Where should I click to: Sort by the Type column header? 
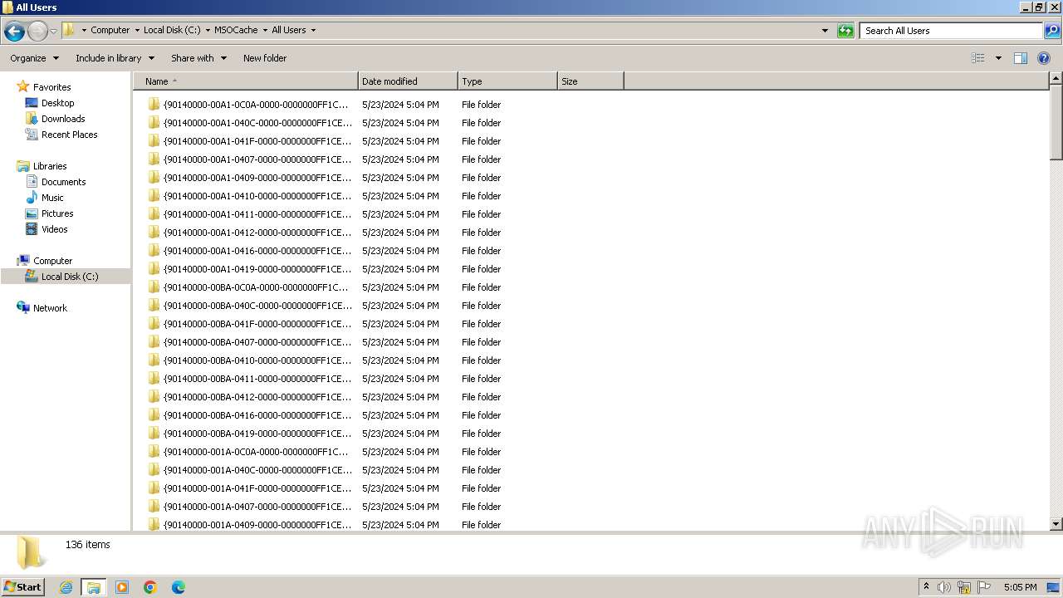click(x=507, y=81)
